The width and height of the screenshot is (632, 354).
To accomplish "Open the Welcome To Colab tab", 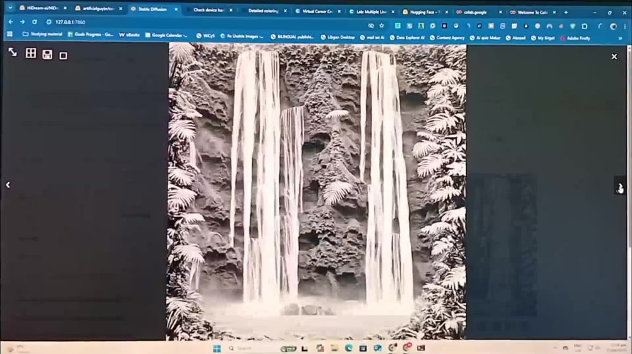I will pos(532,13).
